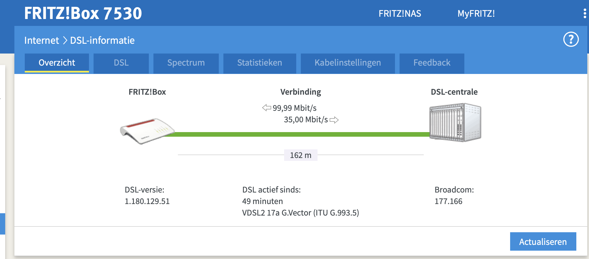
Task: Open the three-dot options menu
Action: 585,14
